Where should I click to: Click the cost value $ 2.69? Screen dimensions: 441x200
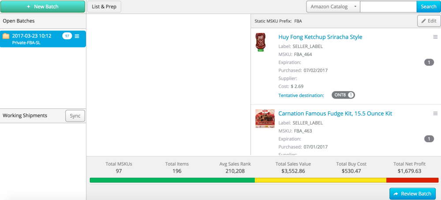pos(297,86)
